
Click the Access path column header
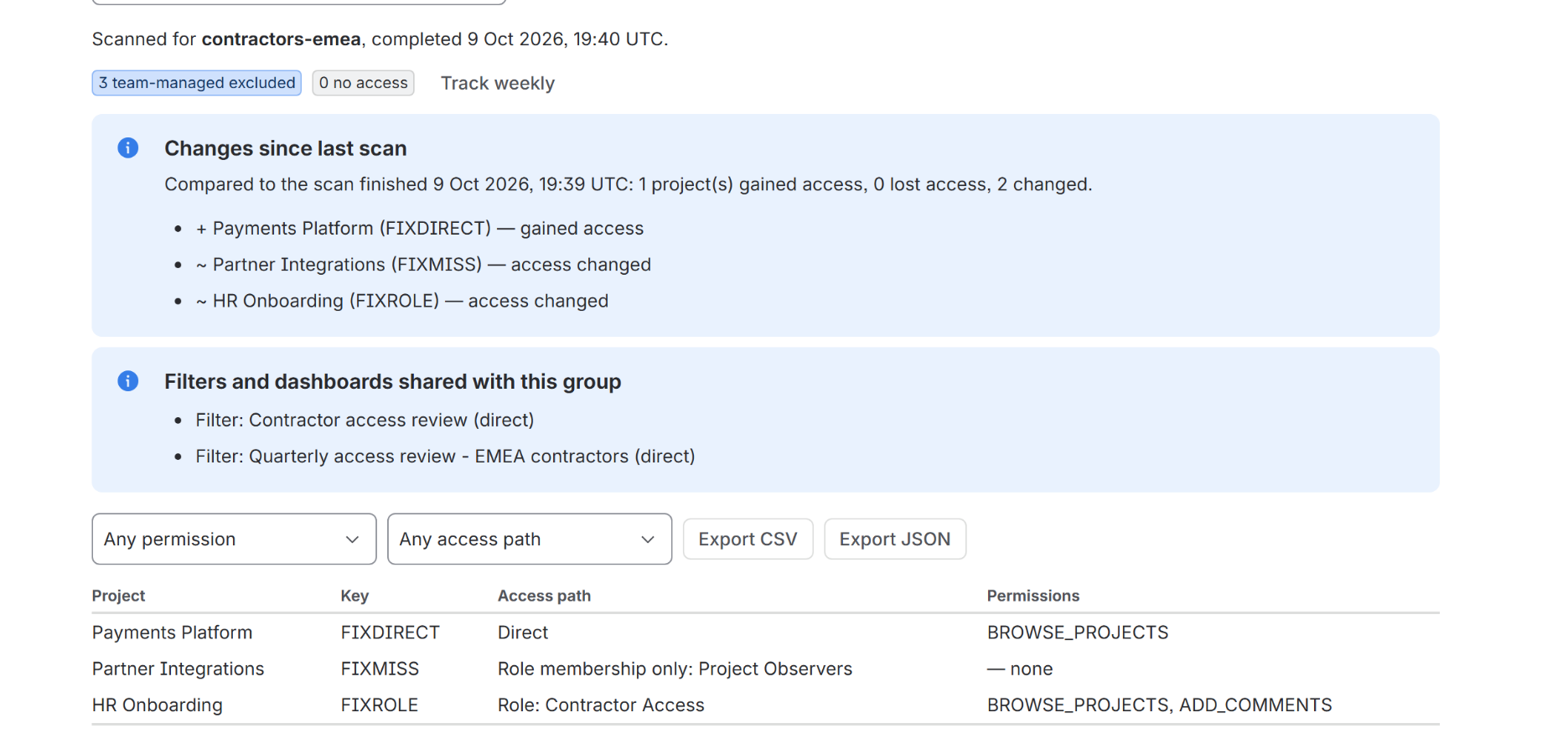pyautogui.click(x=544, y=596)
